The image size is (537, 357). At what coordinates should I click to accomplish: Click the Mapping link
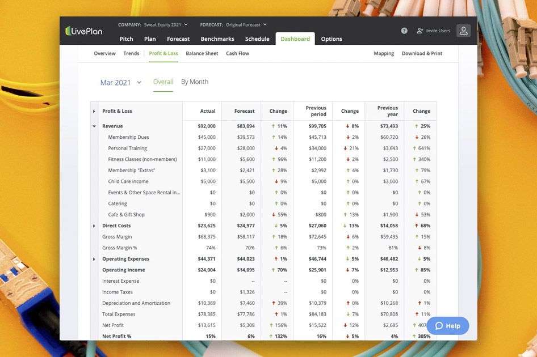pyautogui.click(x=384, y=53)
